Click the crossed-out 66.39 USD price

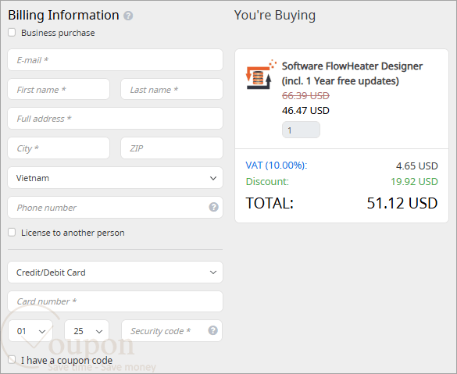coord(305,95)
